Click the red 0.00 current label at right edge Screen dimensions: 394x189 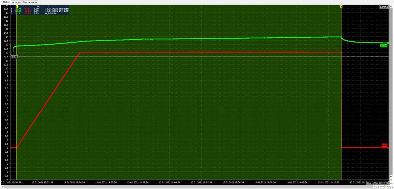384,145
